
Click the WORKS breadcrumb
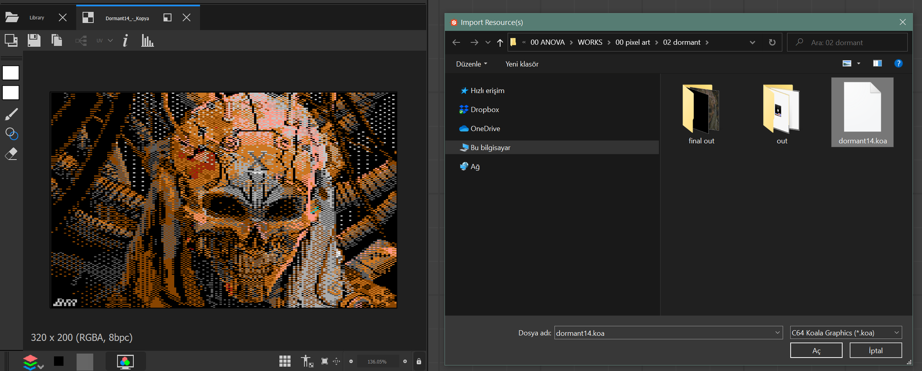coord(590,42)
